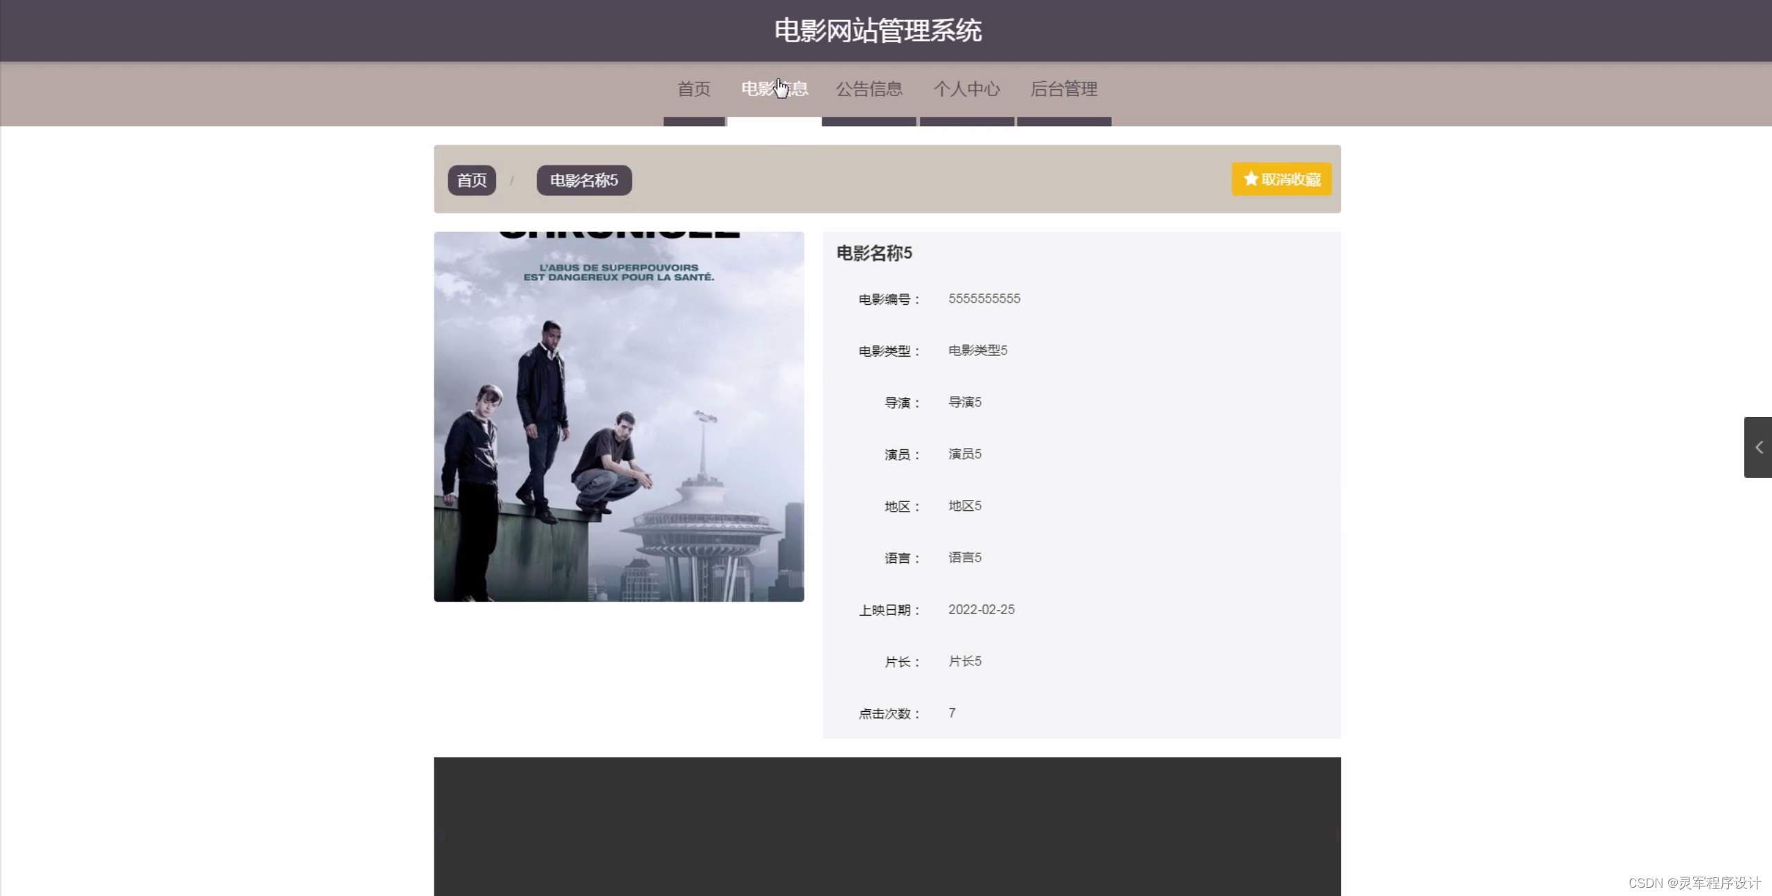
Task: Click the 点击次数 count value 7
Action: [x=952, y=713]
